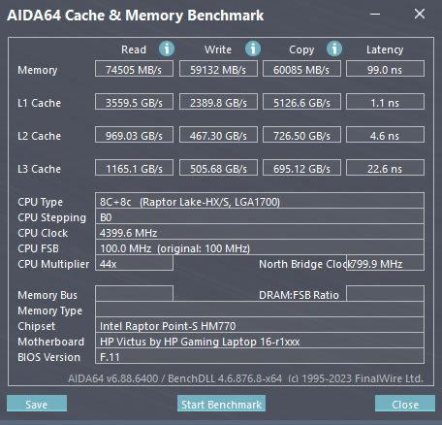This screenshot has height=425, width=442.
Task: Click the Write info icon
Action: pyautogui.click(x=253, y=49)
